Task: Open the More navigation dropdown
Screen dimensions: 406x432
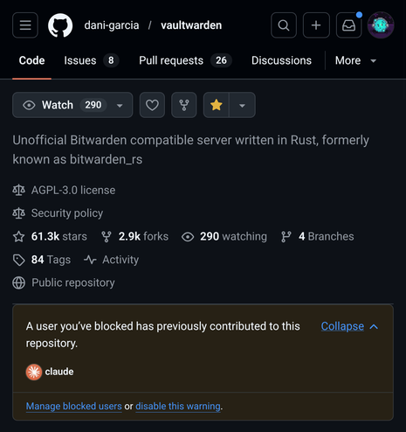Action: click(x=355, y=60)
